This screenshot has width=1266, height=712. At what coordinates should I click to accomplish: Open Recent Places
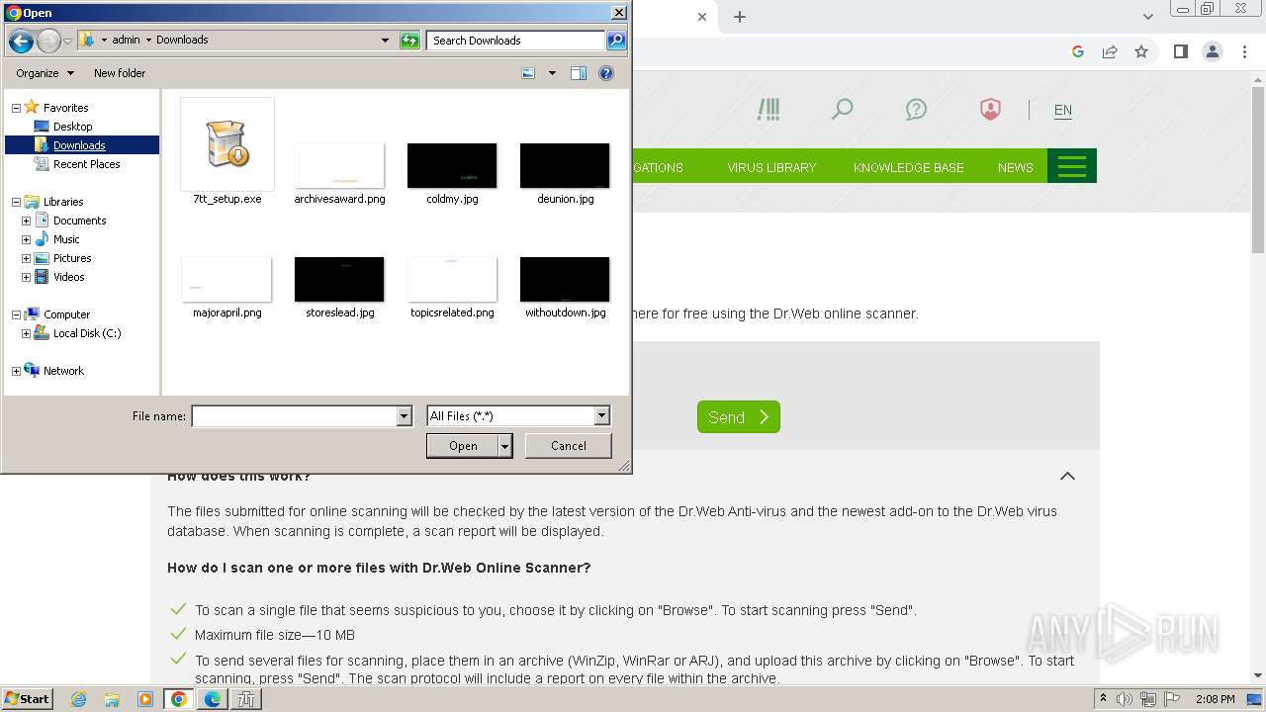(86, 164)
